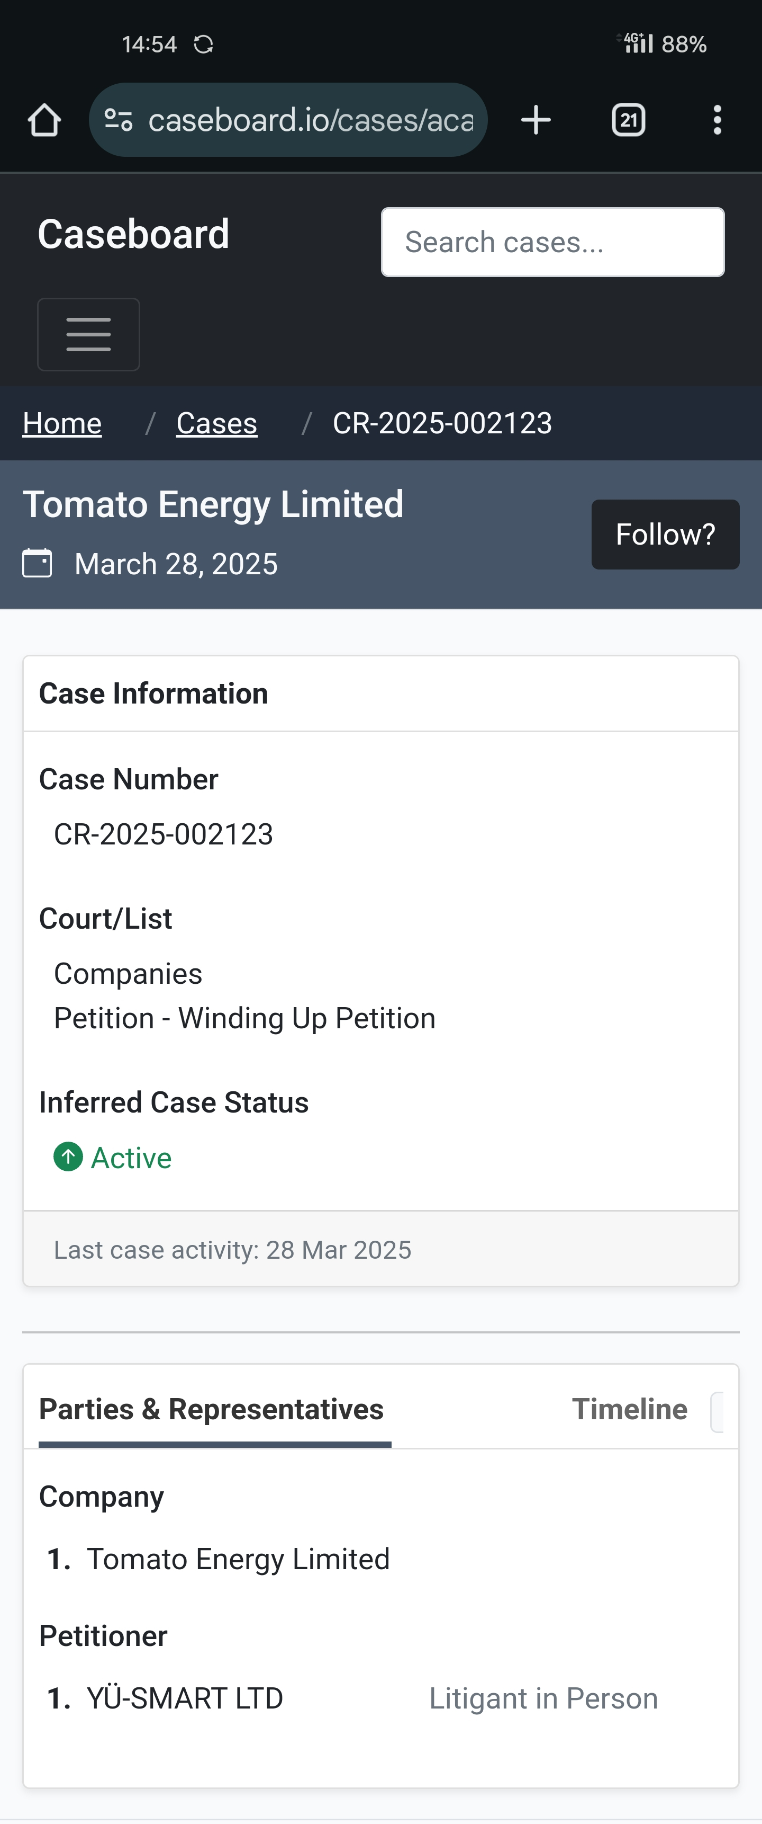
Task: Click the CR-2025-002123 breadcrumb item
Action: (x=442, y=423)
